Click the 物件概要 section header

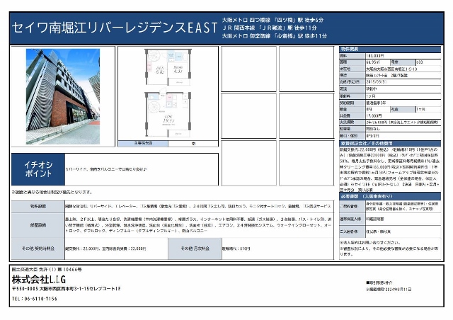[390, 49]
